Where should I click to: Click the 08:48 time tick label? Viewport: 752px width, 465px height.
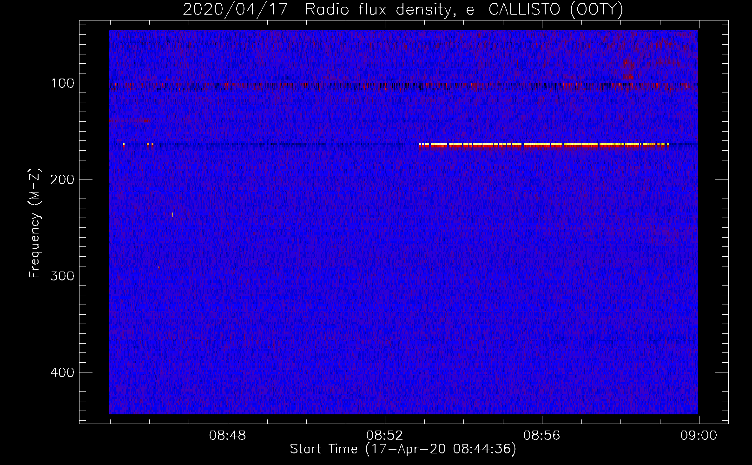[x=227, y=436]
